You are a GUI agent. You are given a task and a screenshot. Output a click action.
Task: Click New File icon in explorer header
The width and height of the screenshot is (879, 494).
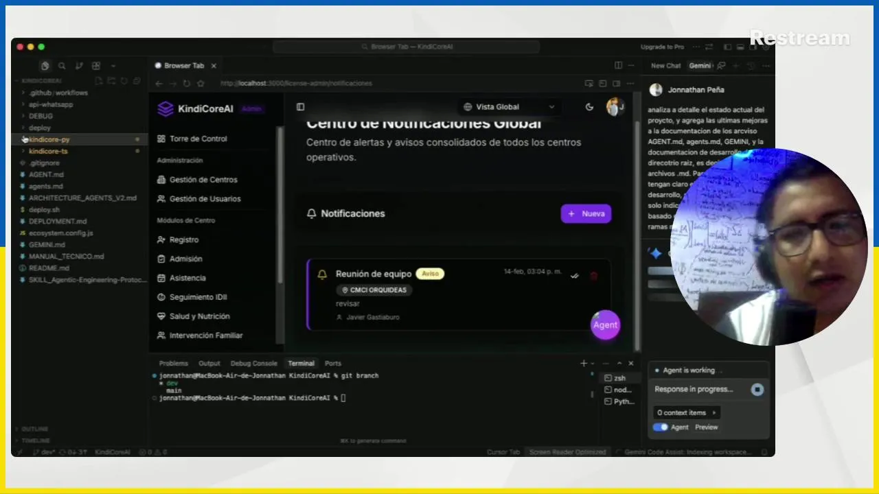click(x=99, y=81)
